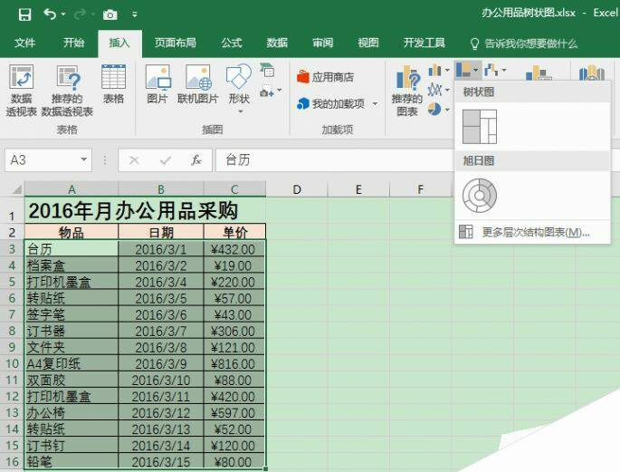Click cell containing 办公椅

coord(72,412)
